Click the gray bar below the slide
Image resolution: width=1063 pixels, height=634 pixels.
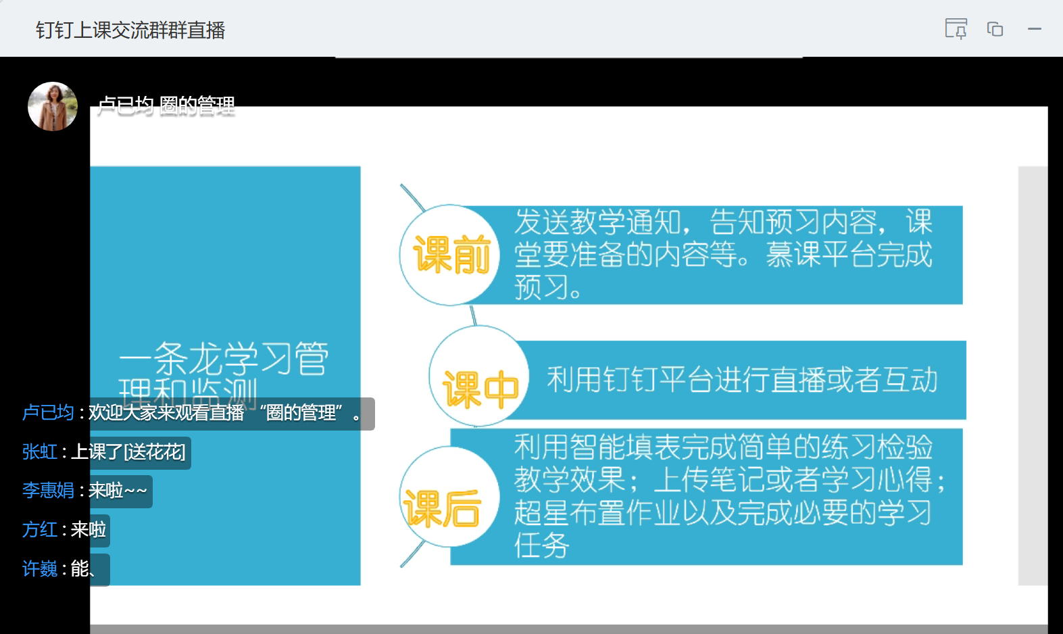click(x=568, y=629)
